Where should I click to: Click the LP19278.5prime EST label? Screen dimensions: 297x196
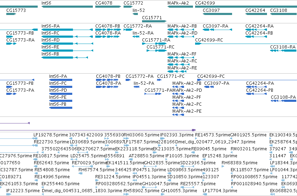(51, 135)
